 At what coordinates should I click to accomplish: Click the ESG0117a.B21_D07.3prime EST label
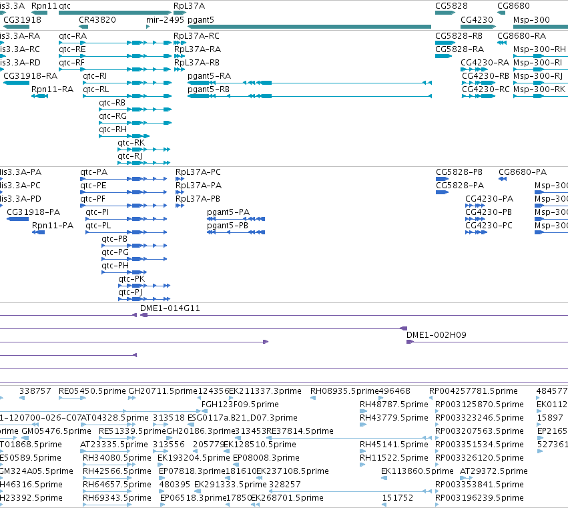click(x=243, y=418)
